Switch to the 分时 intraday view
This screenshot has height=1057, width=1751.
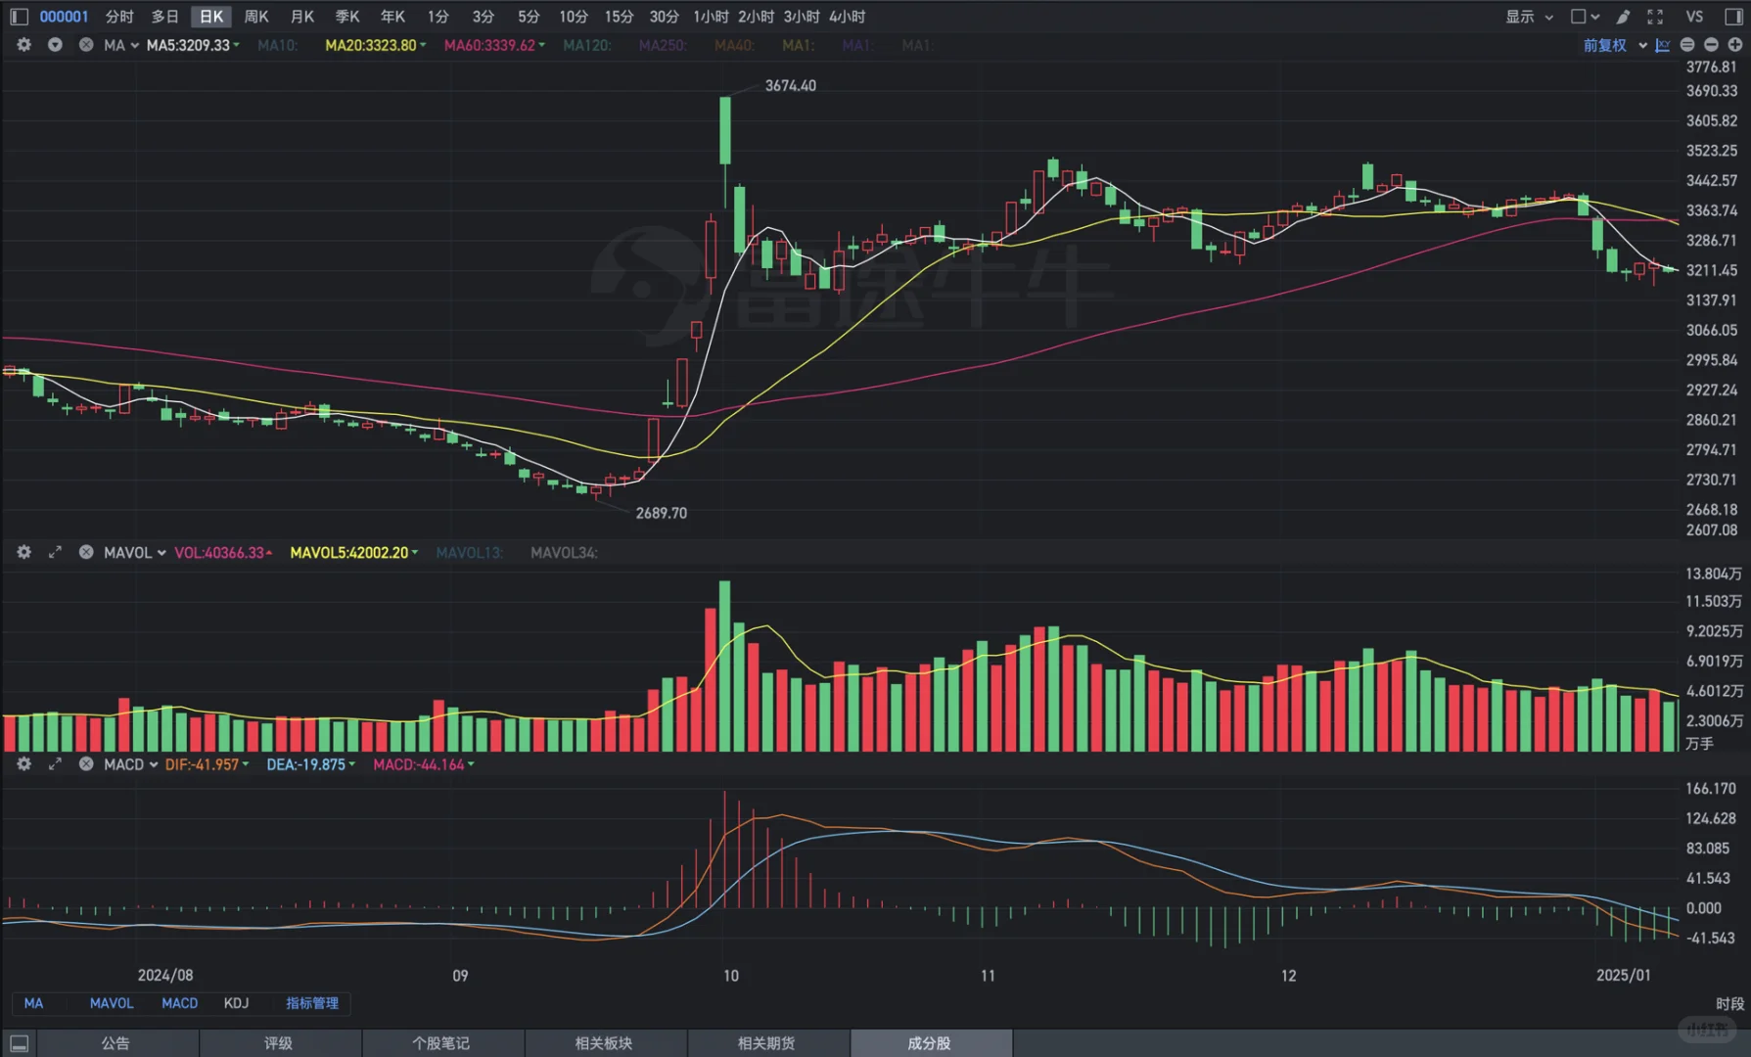[119, 17]
